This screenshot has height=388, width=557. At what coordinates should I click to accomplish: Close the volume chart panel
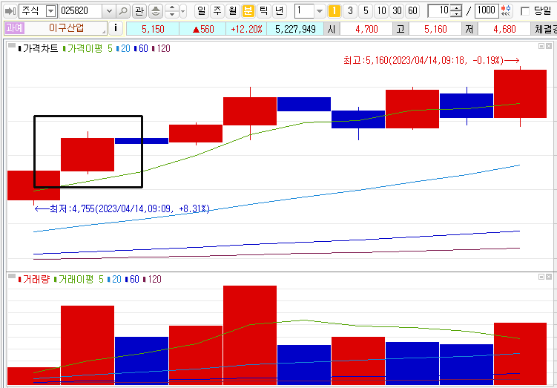(x=549, y=277)
